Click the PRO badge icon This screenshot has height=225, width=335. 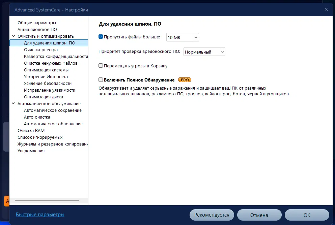click(x=185, y=80)
